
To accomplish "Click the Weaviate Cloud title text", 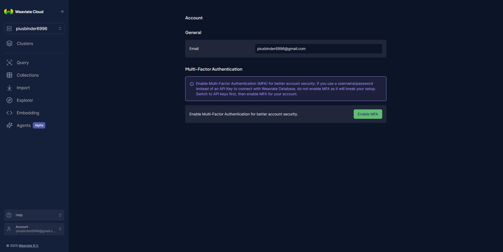I will click(29, 12).
